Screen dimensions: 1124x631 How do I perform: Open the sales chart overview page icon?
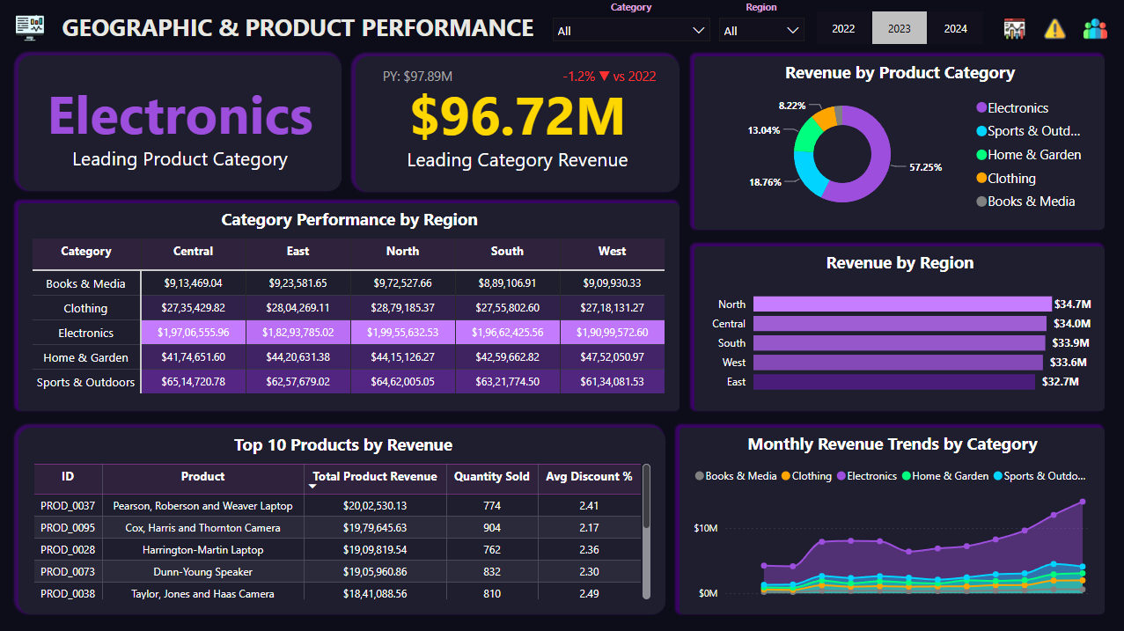(1015, 29)
